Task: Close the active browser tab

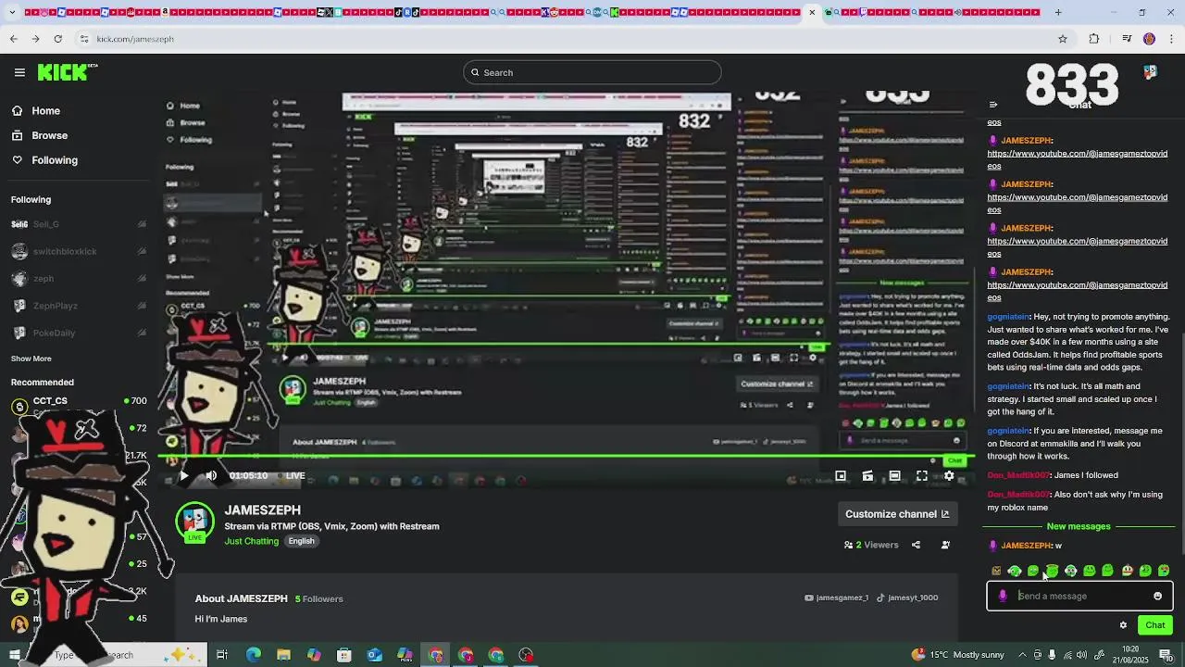Action: pos(812,12)
